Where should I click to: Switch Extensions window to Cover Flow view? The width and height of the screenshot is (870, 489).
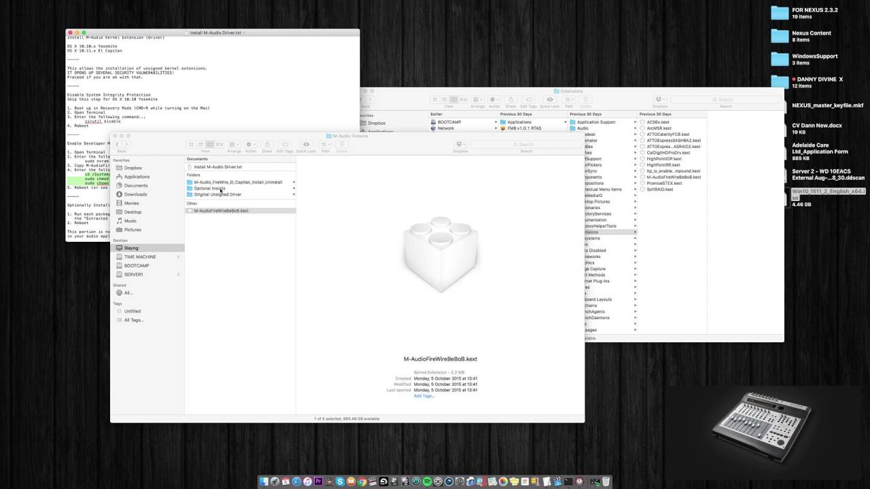[x=464, y=100]
